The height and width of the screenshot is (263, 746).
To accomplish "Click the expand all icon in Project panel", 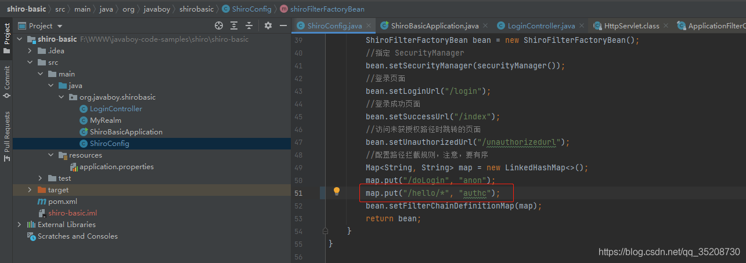I will coord(234,25).
